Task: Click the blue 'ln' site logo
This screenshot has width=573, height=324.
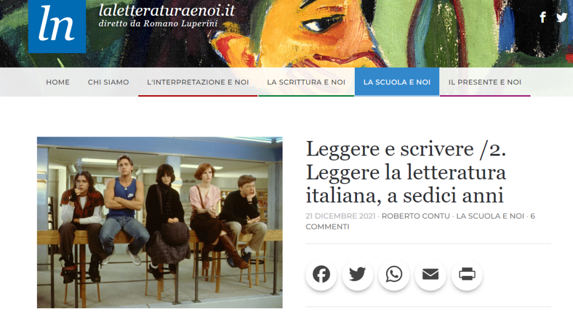Action: point(57,26)
